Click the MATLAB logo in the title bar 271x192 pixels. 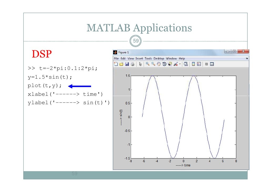coord(115,52)
